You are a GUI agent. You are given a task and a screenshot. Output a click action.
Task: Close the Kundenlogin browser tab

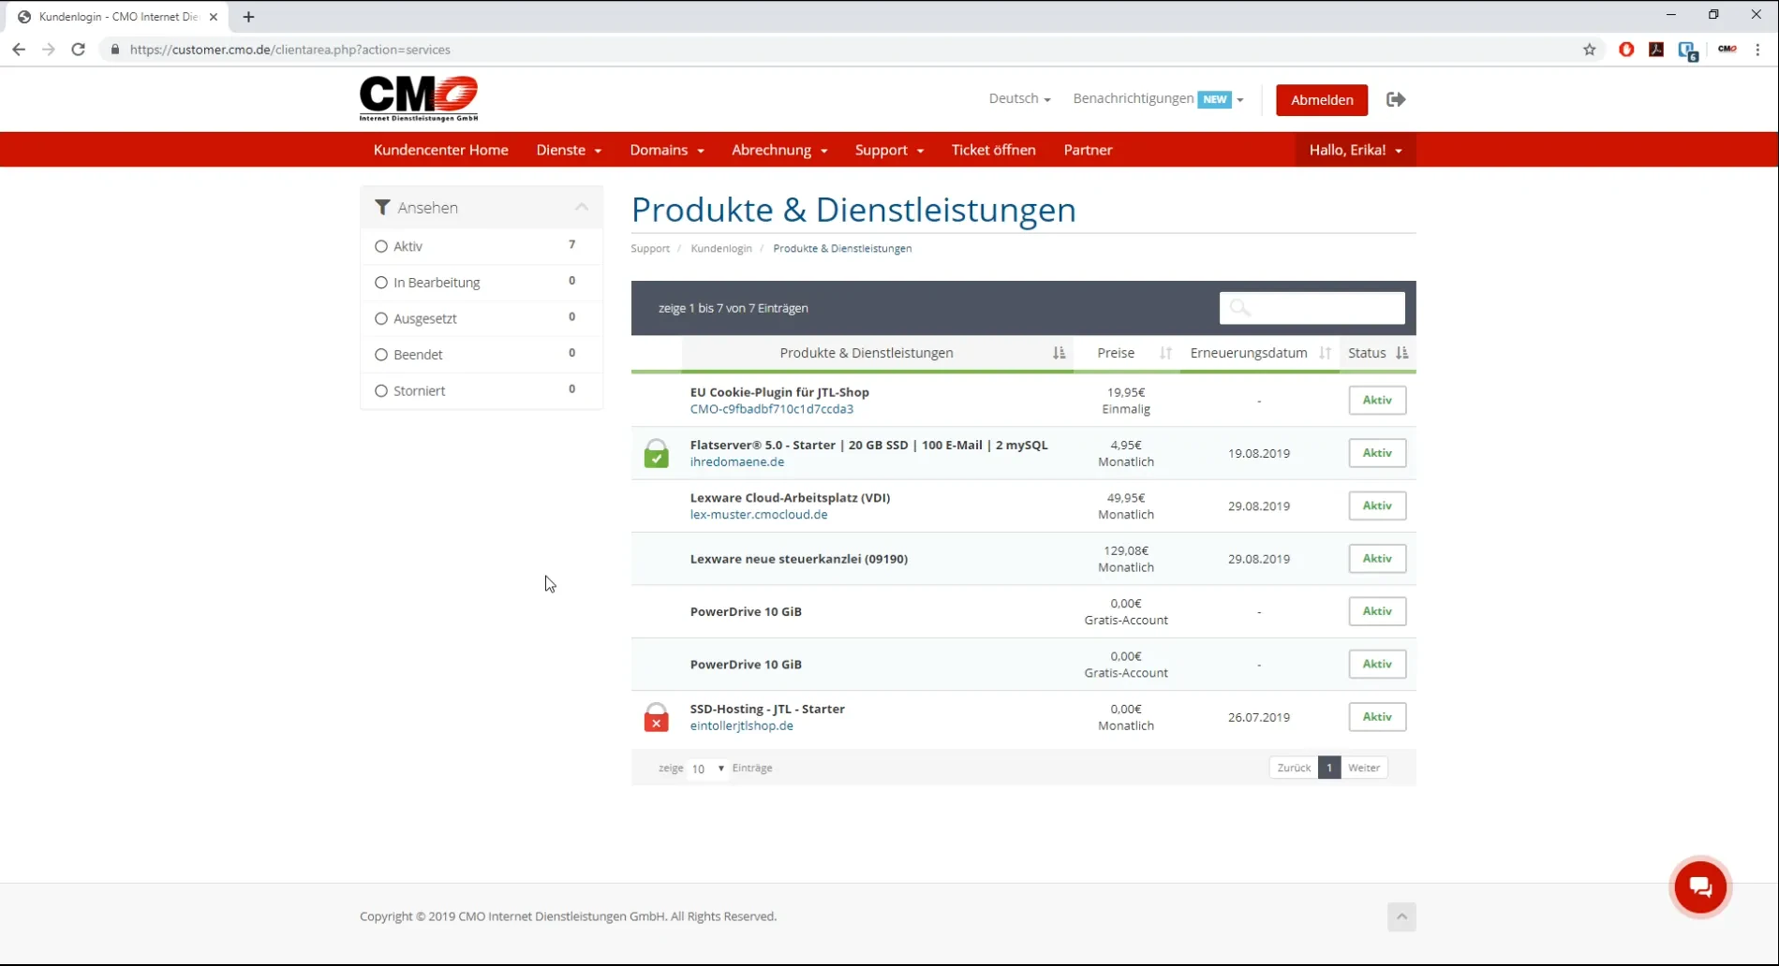tap(214, 17)
